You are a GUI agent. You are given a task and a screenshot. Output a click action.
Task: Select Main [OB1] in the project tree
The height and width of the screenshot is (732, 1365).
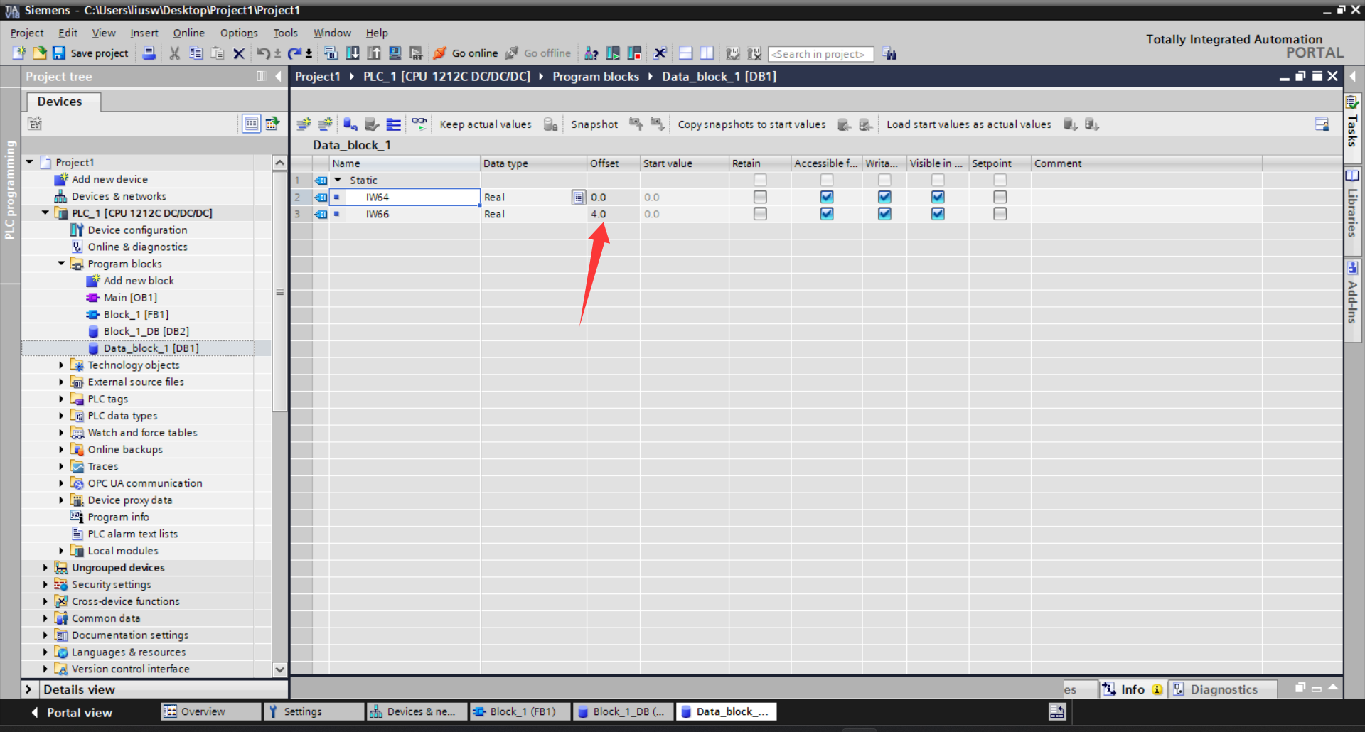[x=130, y=297]
